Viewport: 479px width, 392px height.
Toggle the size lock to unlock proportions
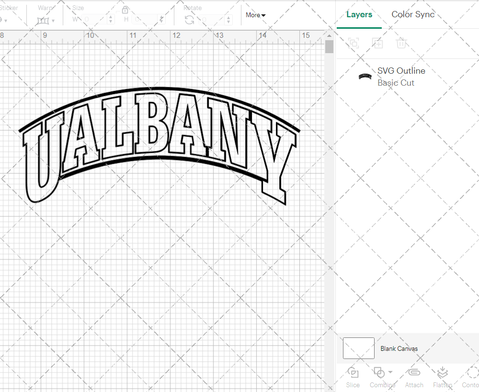click(125, 9)
